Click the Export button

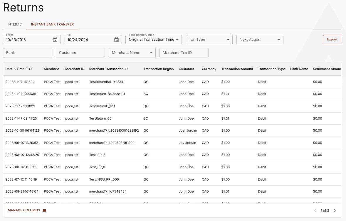pyautogui.click(x=332, y=39)
